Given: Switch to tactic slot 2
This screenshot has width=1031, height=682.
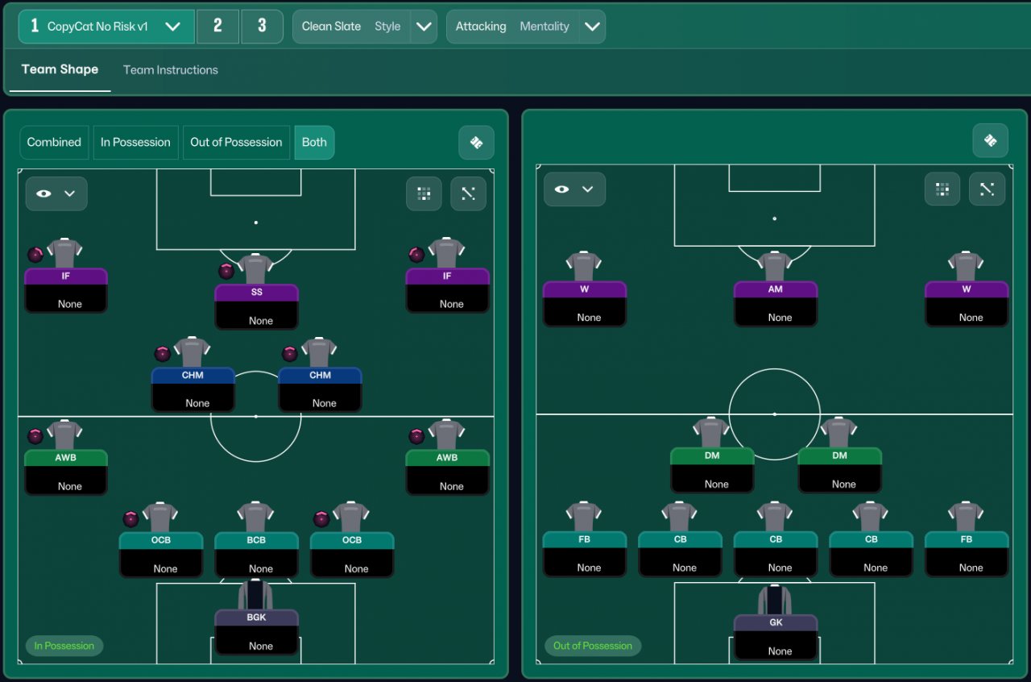Looking at the screenshot, I should [217, 27].
